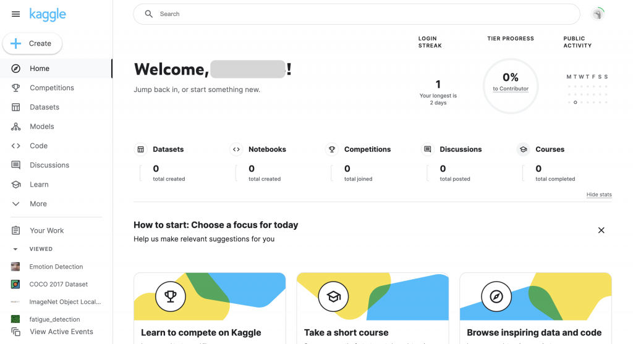This screenshot has height=344, width=633.
Task: Close the How to start panel
Action: [x=601, y=230]
